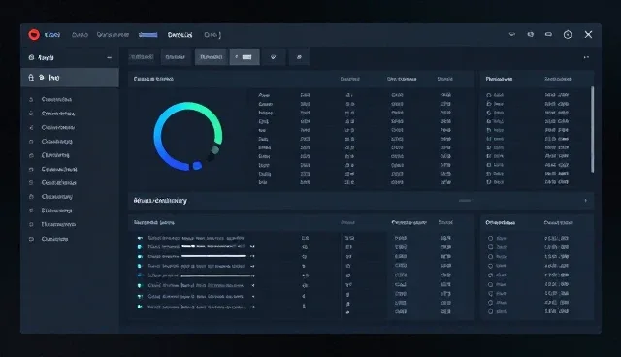Click the globe-like icon in top-right header
This screenshot has height=357, width=621.
coord(531,34)
